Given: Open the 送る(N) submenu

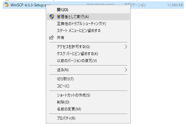Looking at the screenshot, I should pyautogui.click(x=88, y=70).
